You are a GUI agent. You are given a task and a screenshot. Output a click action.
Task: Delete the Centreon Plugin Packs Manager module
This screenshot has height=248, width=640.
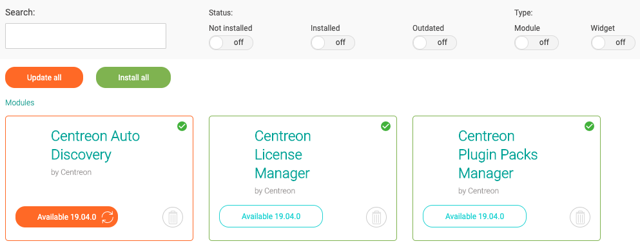580,217
